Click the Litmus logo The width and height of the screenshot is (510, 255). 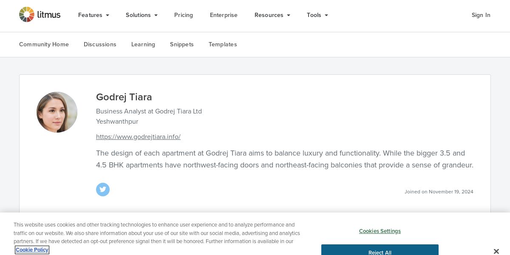coord(40,15)
